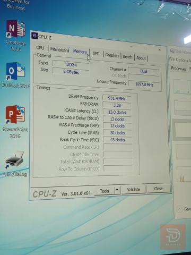Open the OneNote 2016 desktop shortcut
This screenshot has height=255, width=191.
[x=16, y=36]
